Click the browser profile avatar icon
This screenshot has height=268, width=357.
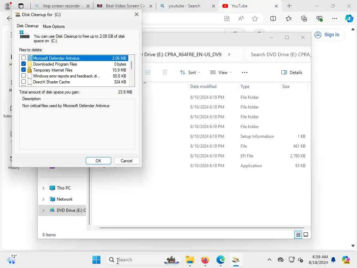point(8,6)
